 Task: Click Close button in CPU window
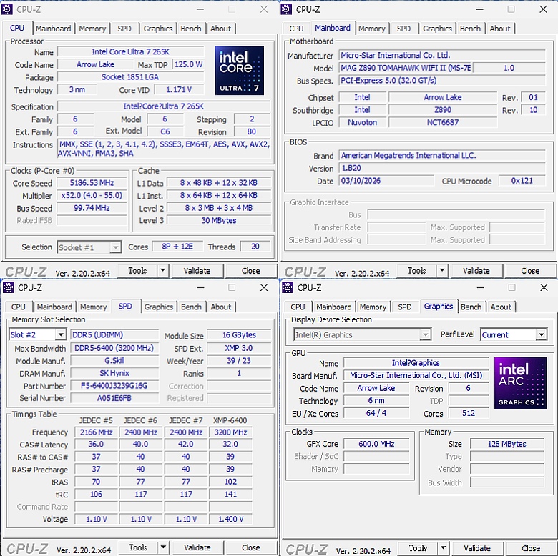pyautogui.click(x=251, y=271)
